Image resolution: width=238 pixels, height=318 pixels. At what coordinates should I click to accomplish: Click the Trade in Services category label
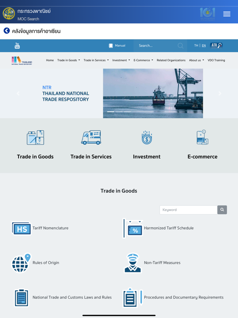tap(91, 157)
